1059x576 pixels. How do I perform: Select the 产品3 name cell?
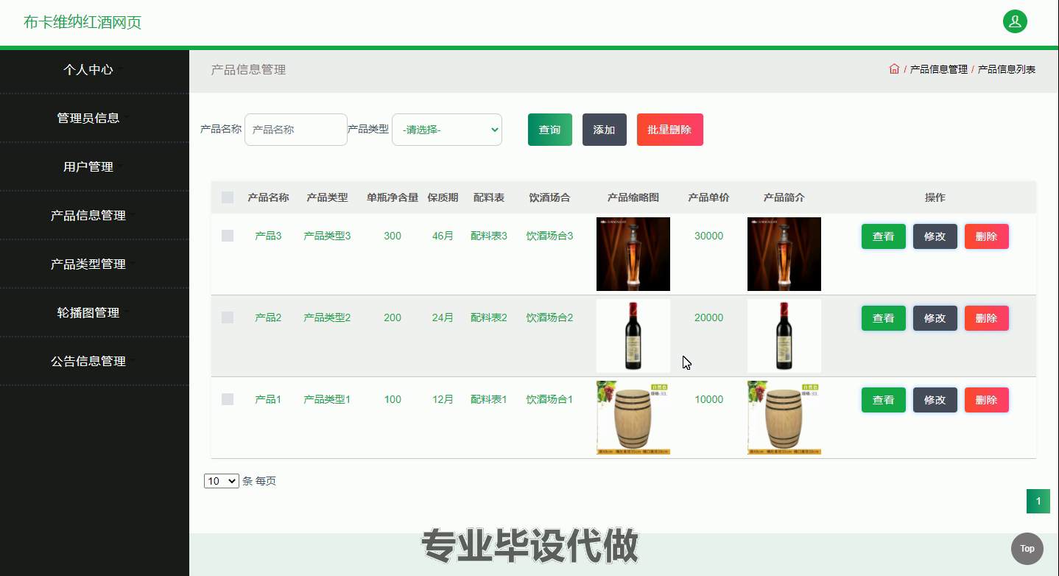tap(268, 236)
